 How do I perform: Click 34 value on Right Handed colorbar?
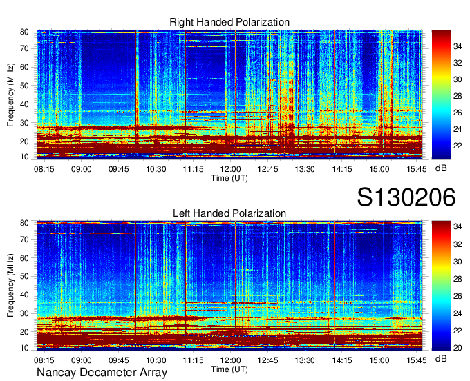(458, 46)
